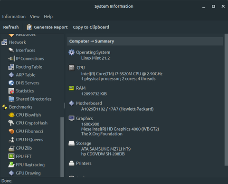Screen dimensions: 228x184
Task: Click the DNS Servers globe icon
Action: tap(11, 83)
